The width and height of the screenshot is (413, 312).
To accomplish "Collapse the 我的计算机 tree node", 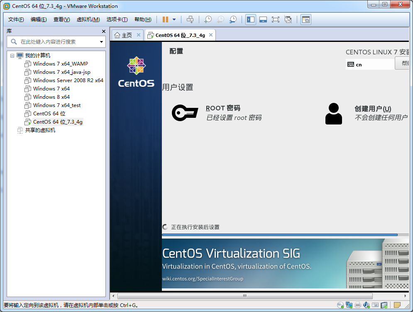I will (12, 56).
